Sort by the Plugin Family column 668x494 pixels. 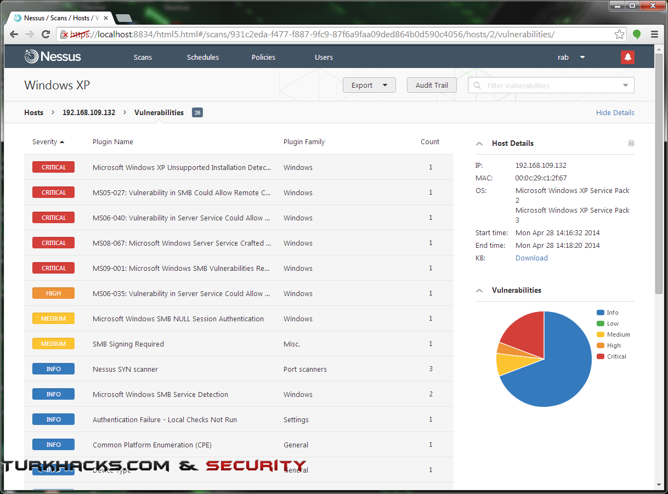pos(304,141)
